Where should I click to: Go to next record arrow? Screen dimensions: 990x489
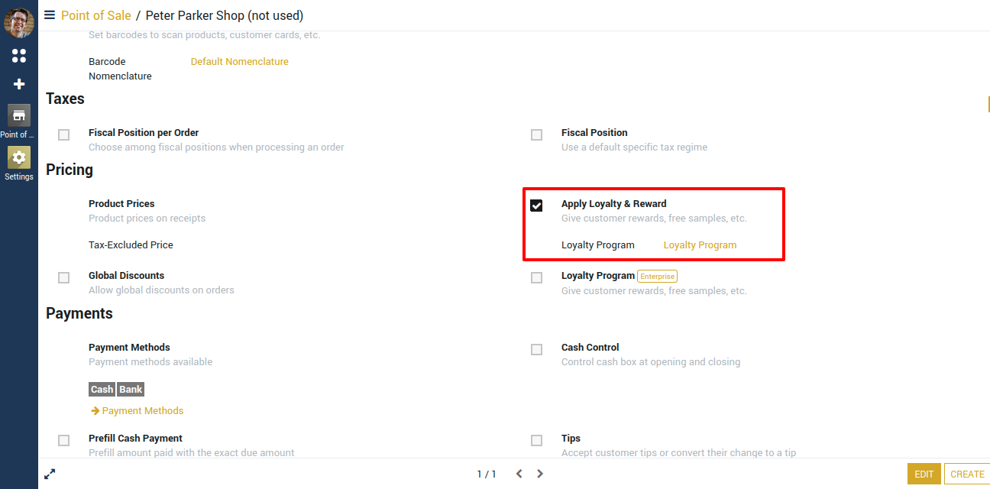540,474
